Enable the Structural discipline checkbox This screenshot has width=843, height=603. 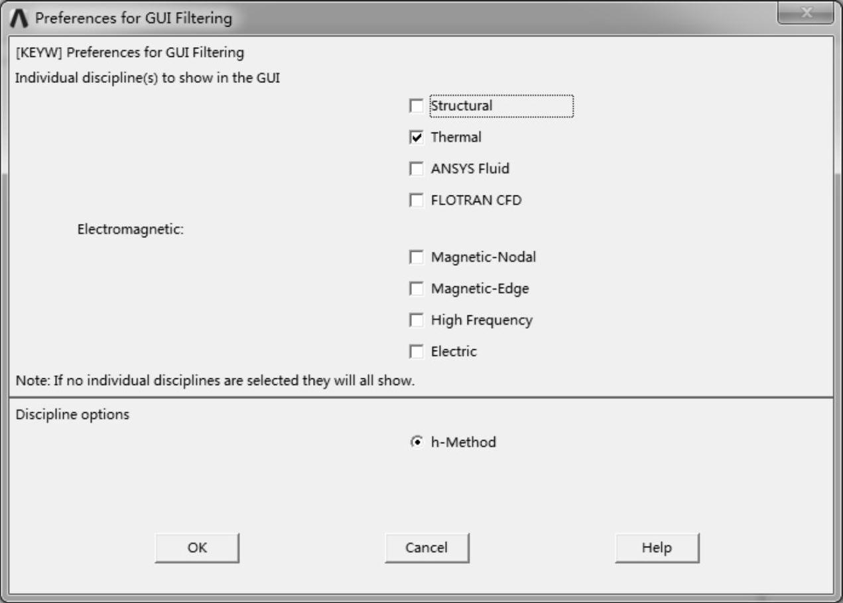[417, 106]
